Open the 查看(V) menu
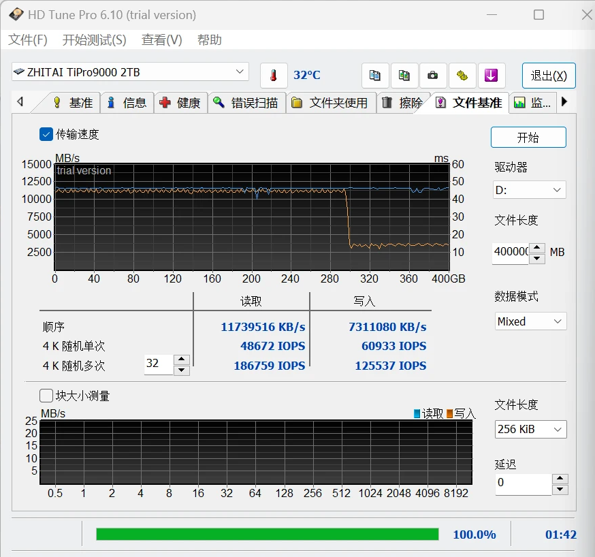The width and height of the screenshot is (595, 557). pyautogui.click(x=161, y=40)
